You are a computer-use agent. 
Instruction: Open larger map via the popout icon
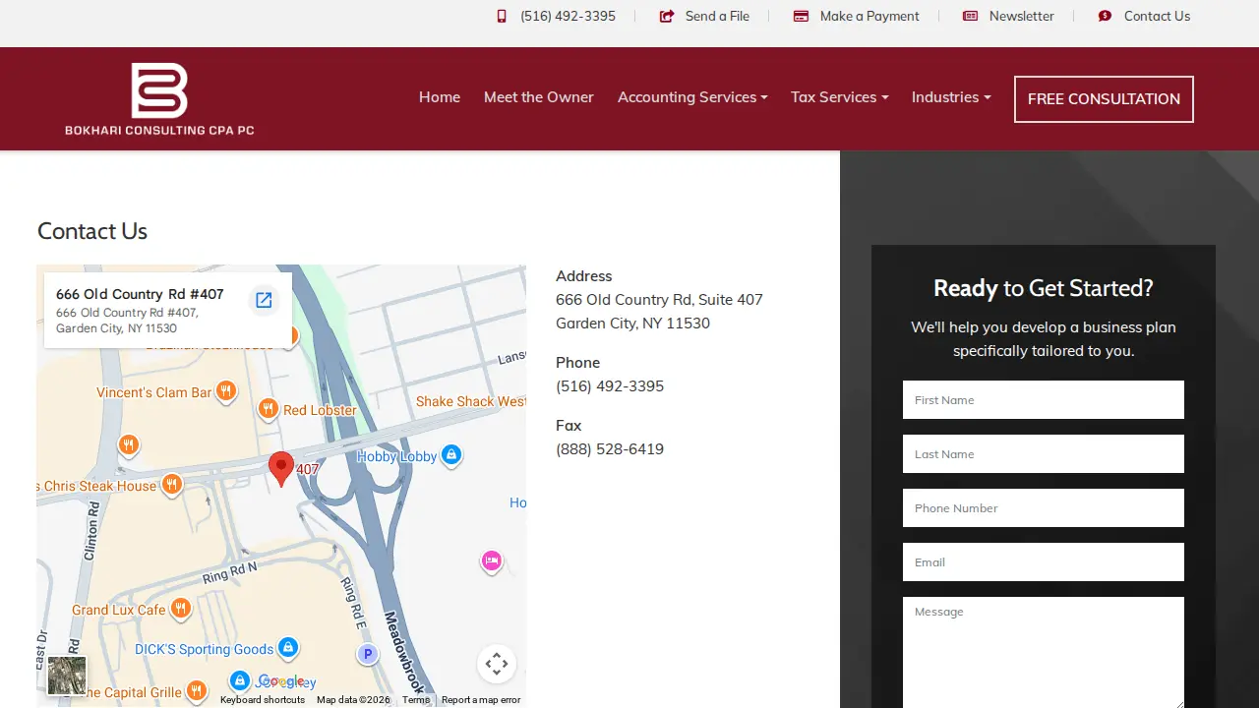click(264, 300)
